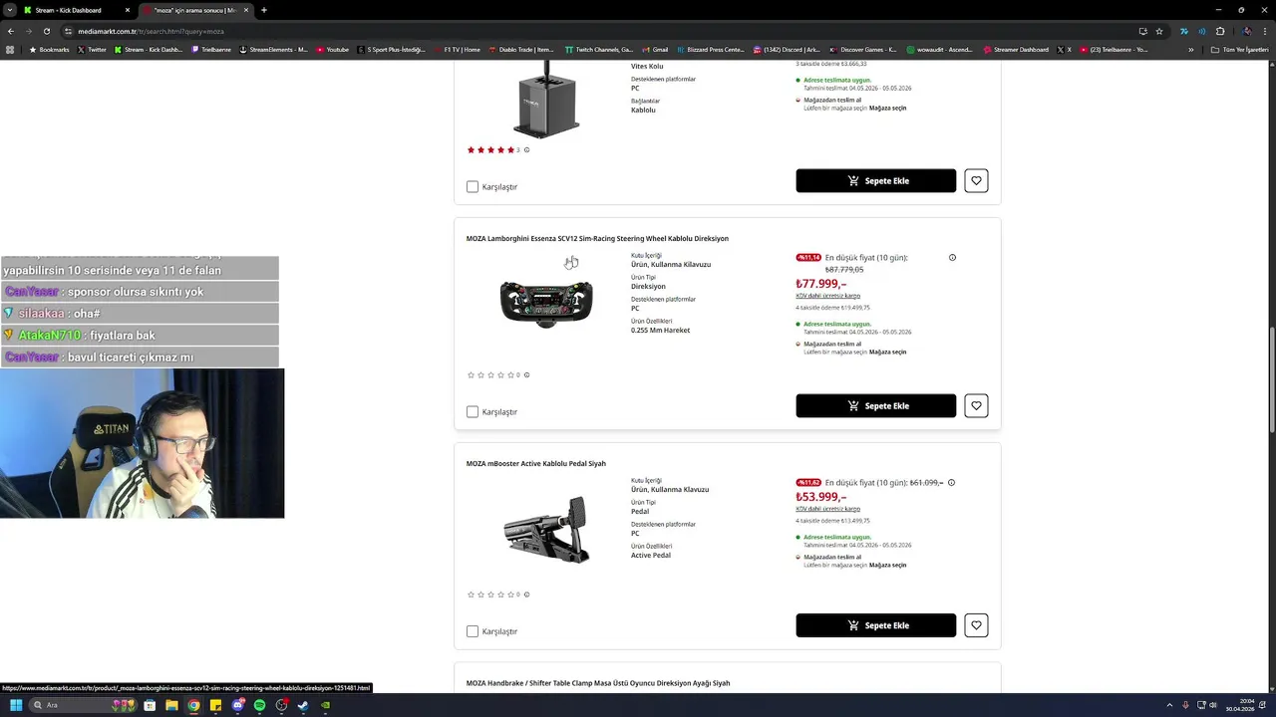Click the empty star rating of the Lamborghini wheel
Screen dimensions: 1276x717
(x=490, y=375)
